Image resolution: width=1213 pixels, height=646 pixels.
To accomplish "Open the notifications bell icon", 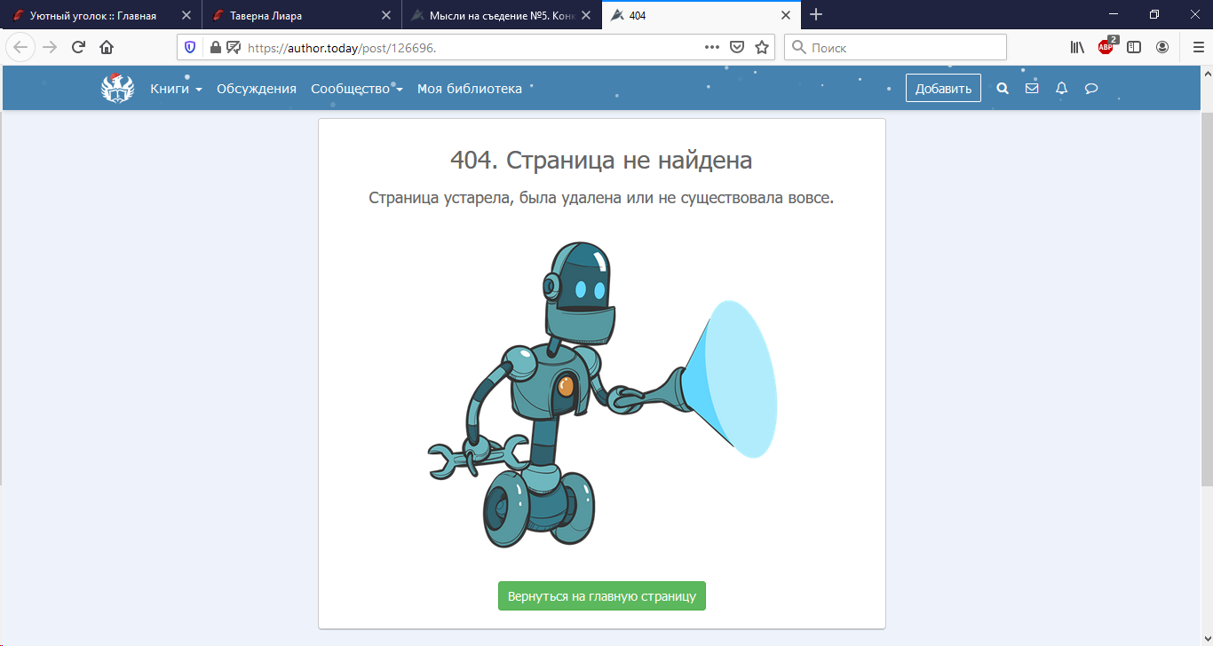I will point(1061,89).
